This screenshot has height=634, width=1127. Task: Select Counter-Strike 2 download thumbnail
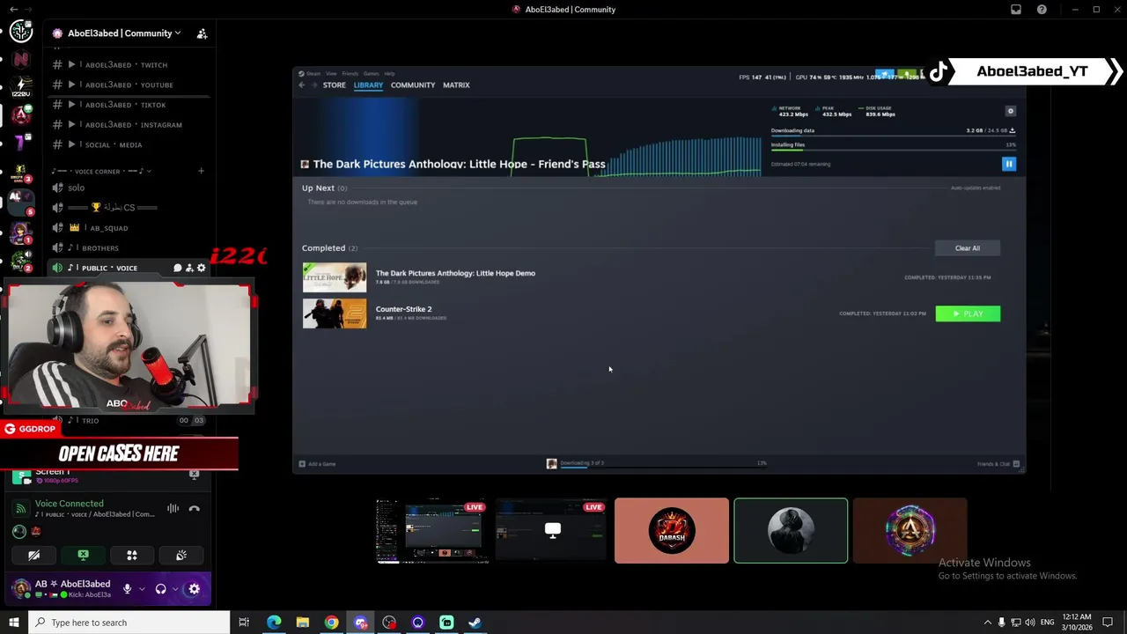click(x=335, y=313)
